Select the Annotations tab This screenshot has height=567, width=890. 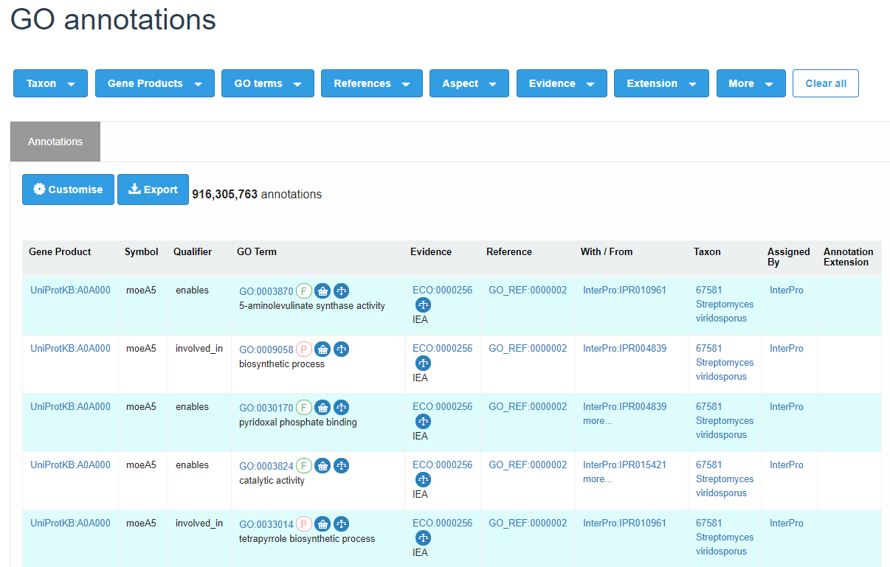(x=55, y=142)
